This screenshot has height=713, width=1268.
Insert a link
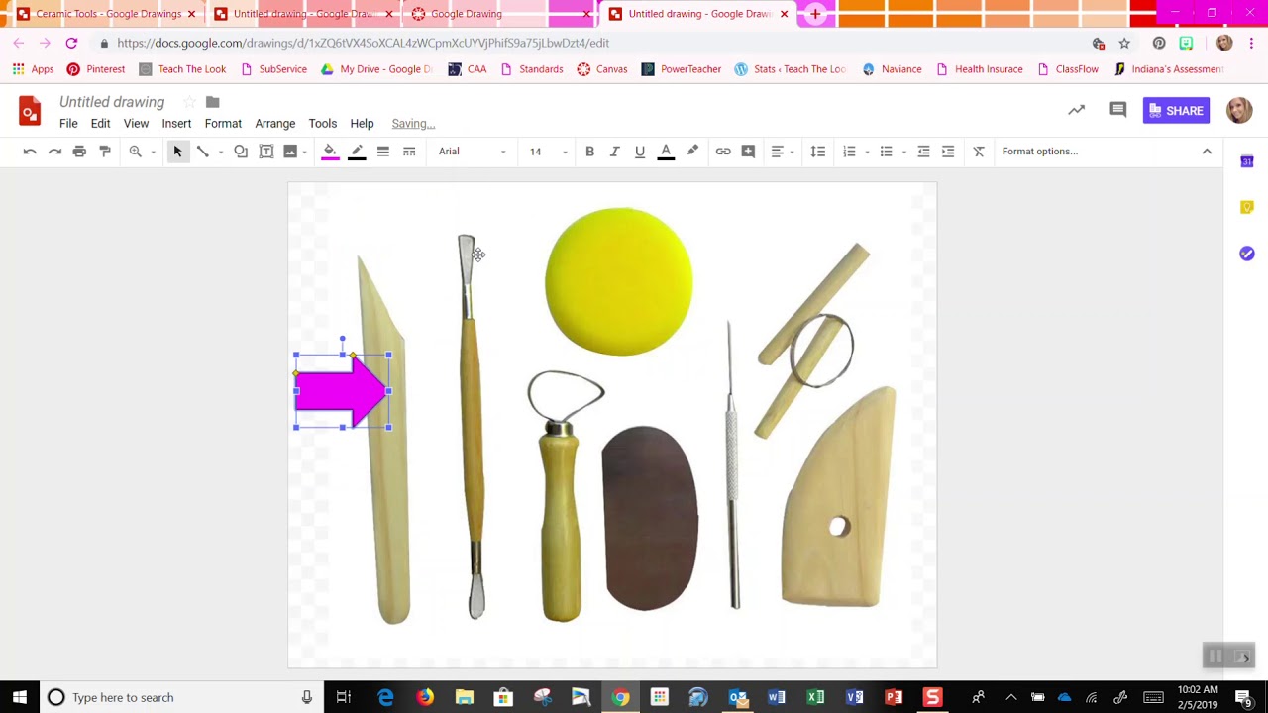pyautogui.click(x=723, y=151)
